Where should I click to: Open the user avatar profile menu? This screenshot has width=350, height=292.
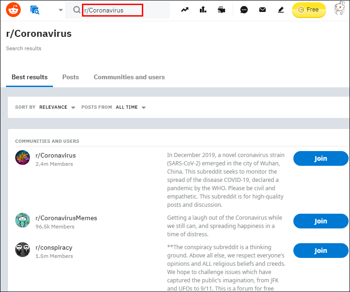click(339, 8)
